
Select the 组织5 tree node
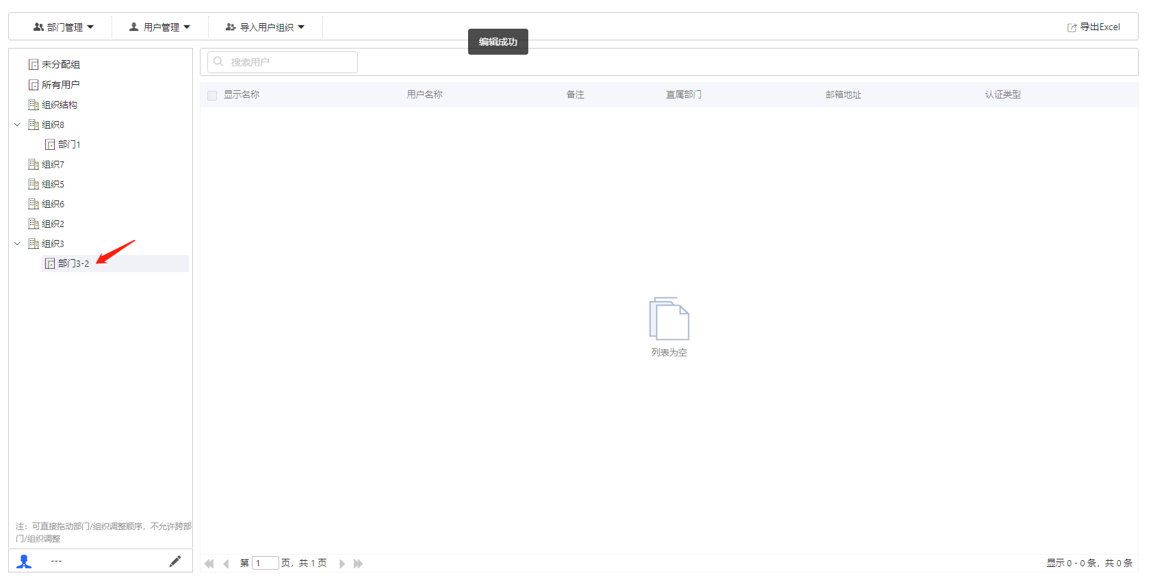[x=53, y=184]
